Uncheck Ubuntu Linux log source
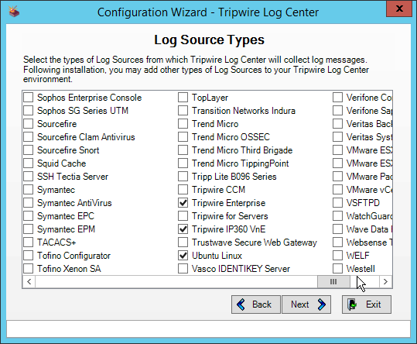This screenshot has width=417, height=344. (183, 256)
